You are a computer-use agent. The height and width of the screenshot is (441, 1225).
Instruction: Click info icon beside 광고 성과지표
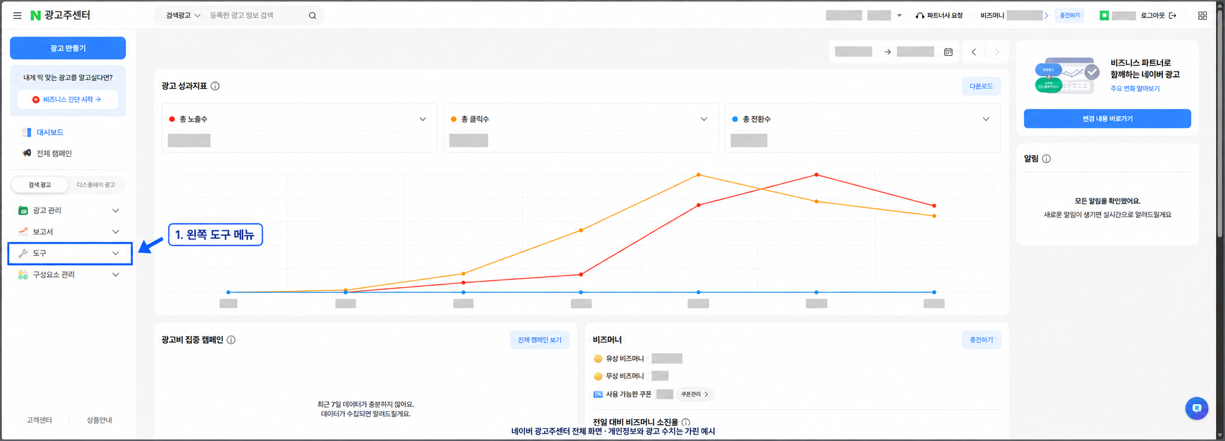pos(215,86)
